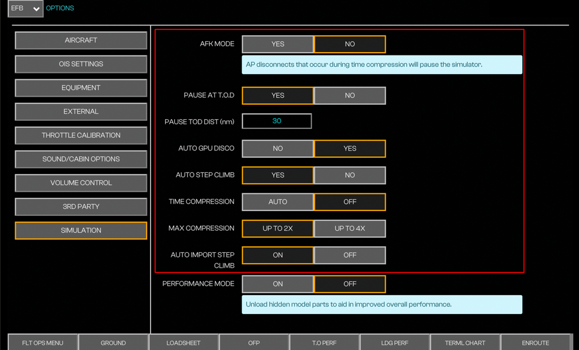Open the TERML CHART tab

(x=465, y=342)
